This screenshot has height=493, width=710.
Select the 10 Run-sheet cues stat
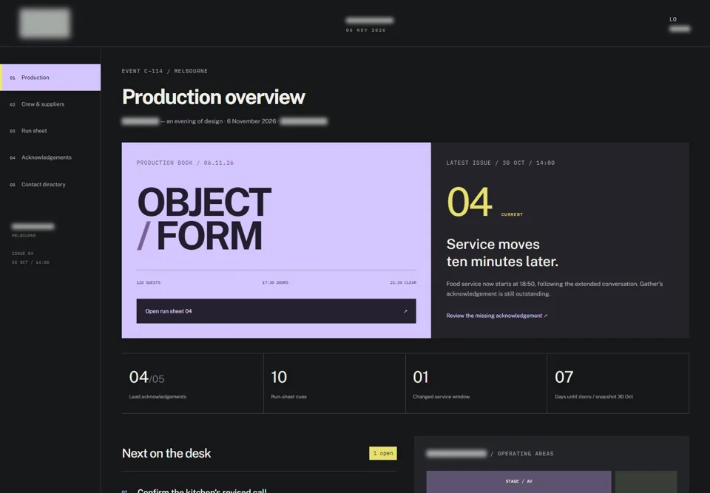334,384
